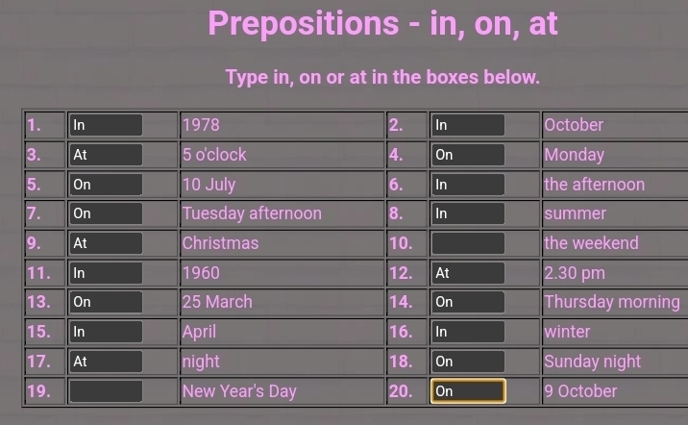The height and width of the screenshot is (425, 688).
Task: Click the input box for 1978
Action: [x=106, y=125]
